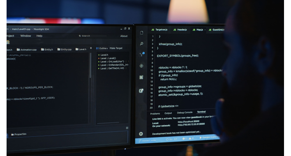Click the errors count icon in the status bar
Screen dimensions: 291x156
coord(184,139)
